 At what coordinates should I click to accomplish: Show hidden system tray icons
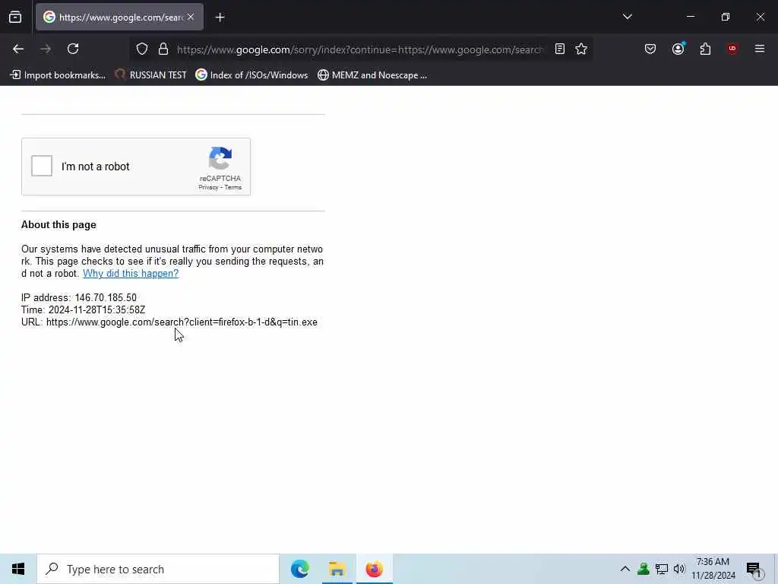pyautogui.click(x=625, y=569)
